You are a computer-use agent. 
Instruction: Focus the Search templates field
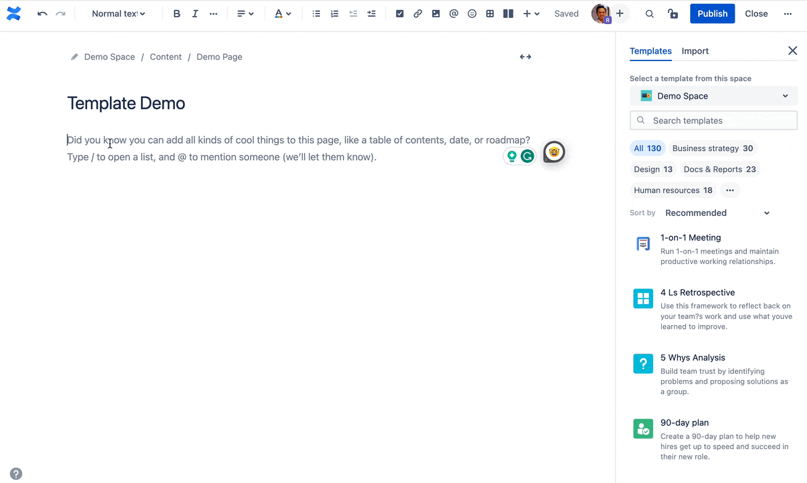714,120
